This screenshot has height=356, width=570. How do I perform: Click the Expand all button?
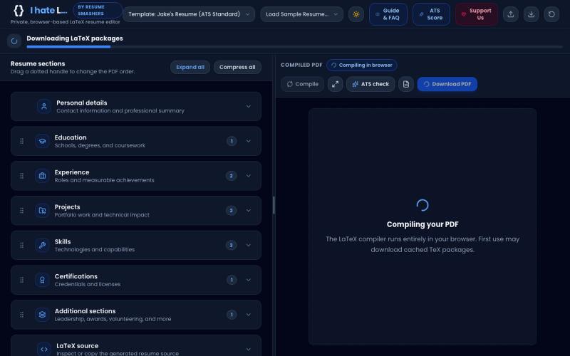pos(190,67)
